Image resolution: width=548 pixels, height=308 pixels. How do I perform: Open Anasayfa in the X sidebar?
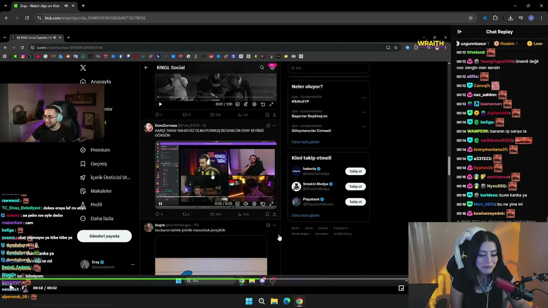pyautogui.click(x=96, y=82)
